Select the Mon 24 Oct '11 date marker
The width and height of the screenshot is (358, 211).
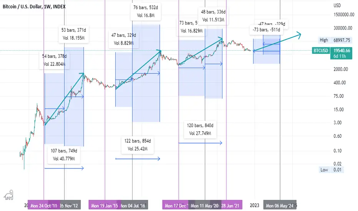pyautogui.click(x=44, y=206)
